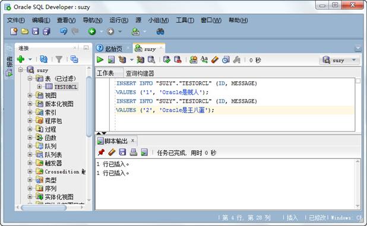Open SQL worksheet icon in main toolbar
Screen dimensions: 367x226
coord(136,31)
